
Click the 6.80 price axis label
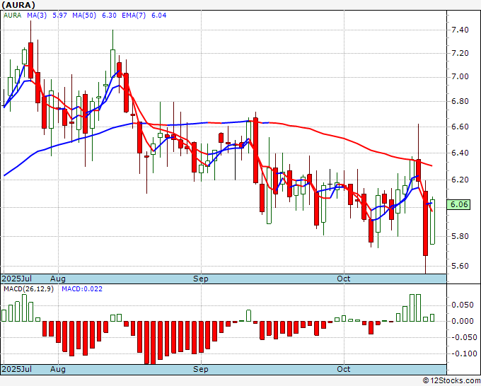[x=460, y=102]
